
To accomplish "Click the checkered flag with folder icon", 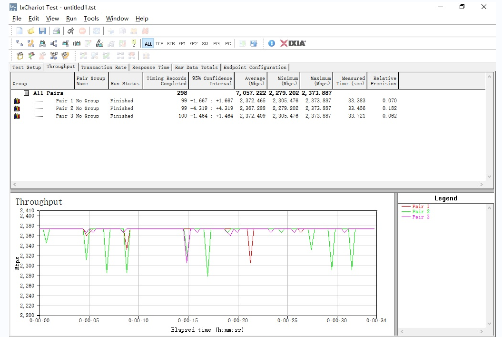I will (20, 56).
